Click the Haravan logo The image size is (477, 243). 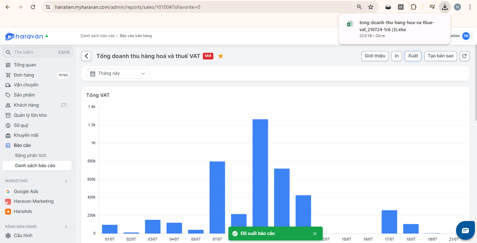tap(24, 36)
